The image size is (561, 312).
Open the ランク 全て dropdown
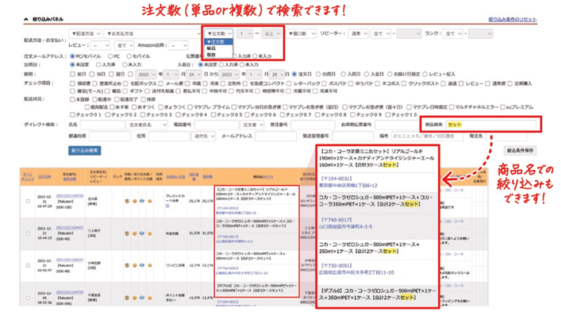[452, 33]
